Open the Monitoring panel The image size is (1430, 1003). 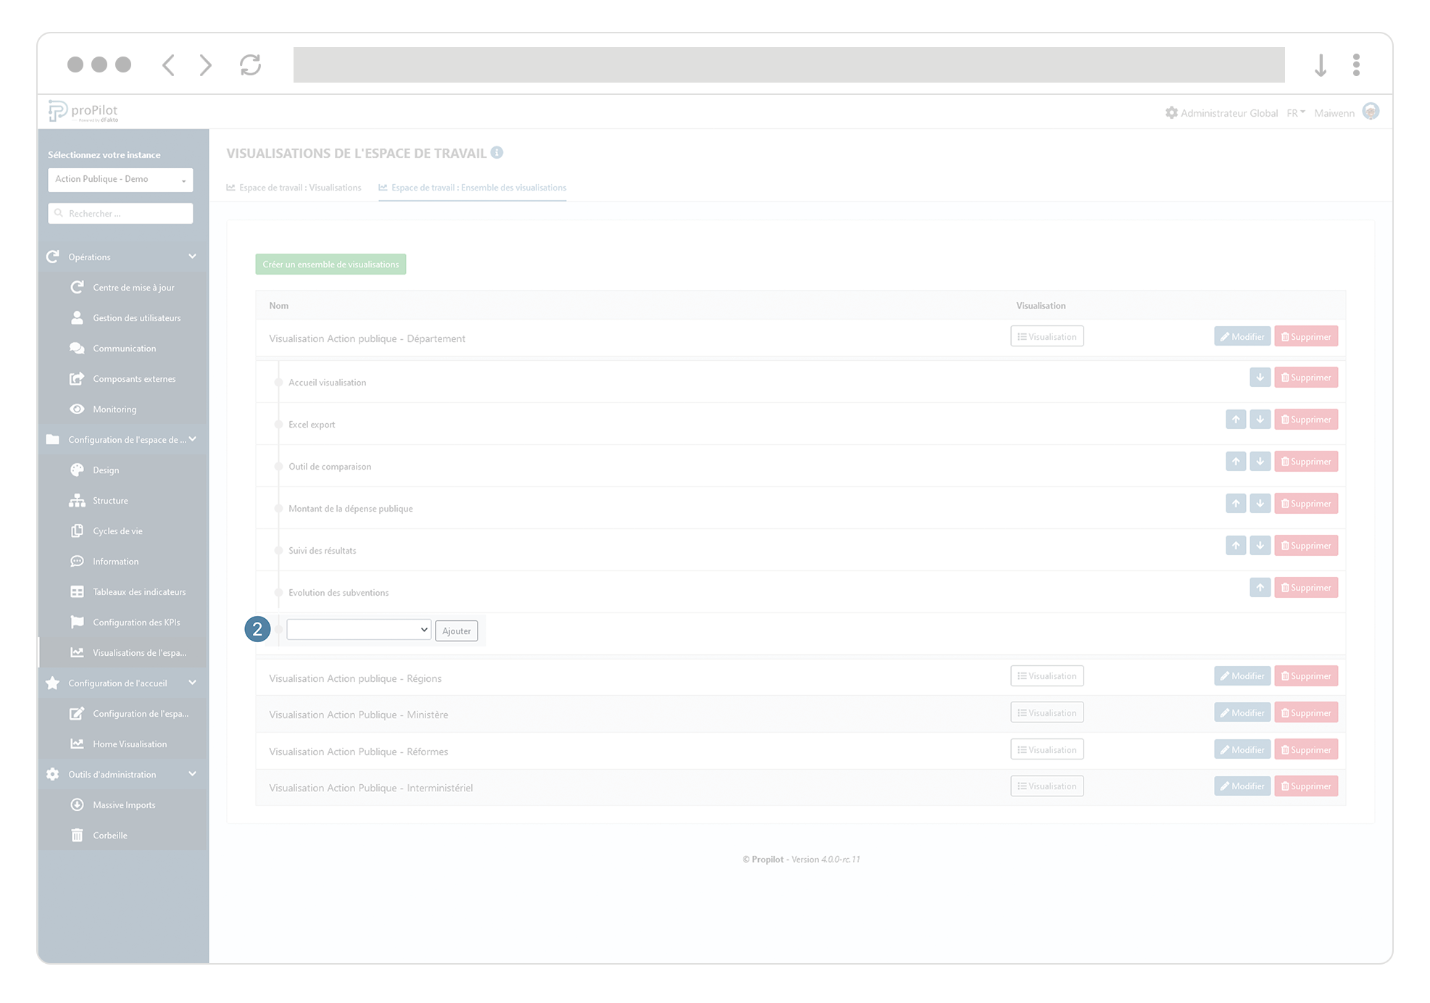coord(116,409)
